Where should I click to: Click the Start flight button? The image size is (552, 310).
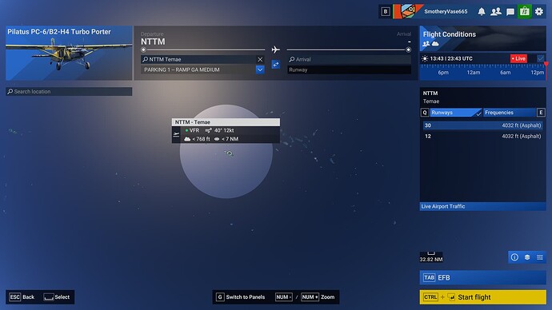click(482, 297)
